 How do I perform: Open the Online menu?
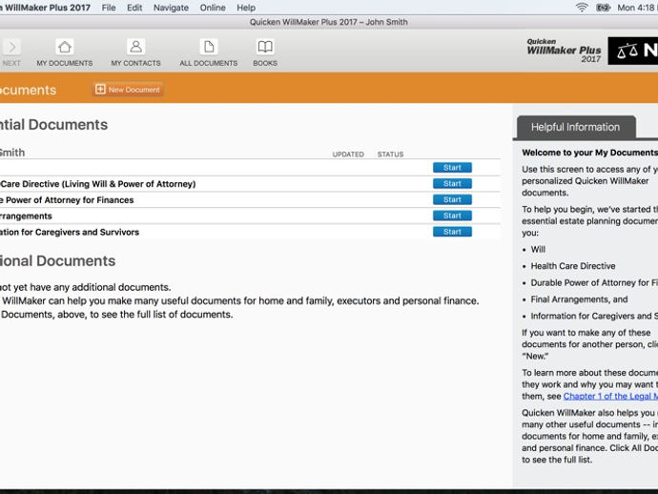click(x=213, y=8)
